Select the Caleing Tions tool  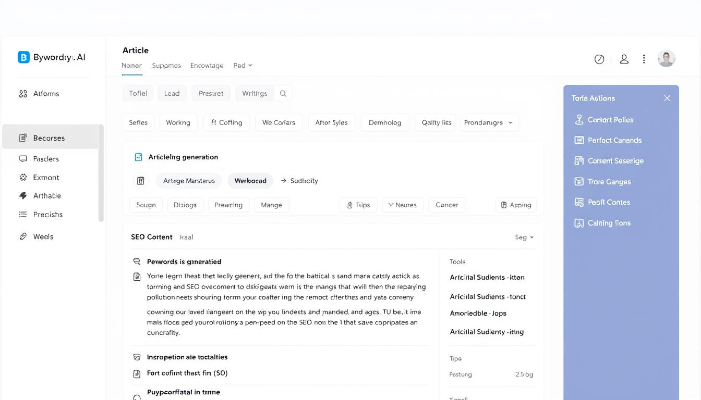(x=608, y=223)
